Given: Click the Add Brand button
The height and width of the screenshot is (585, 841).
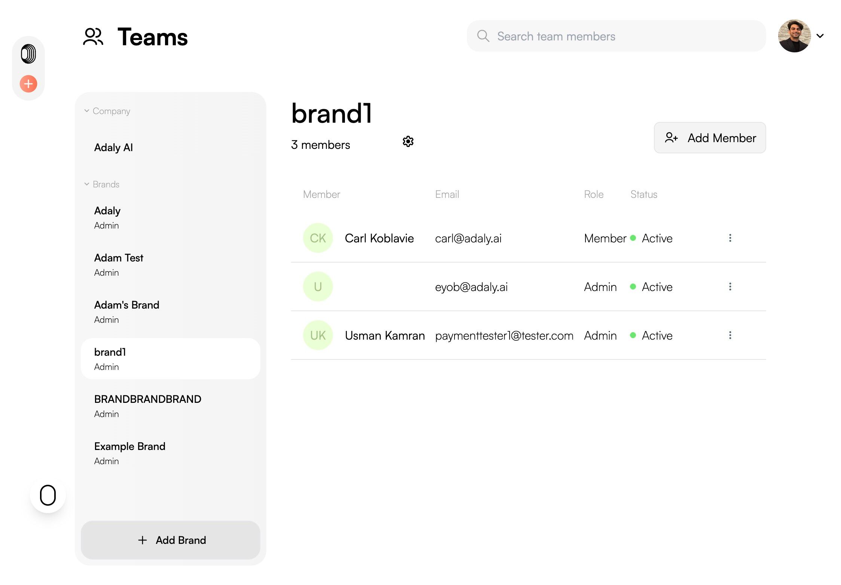Looking at the screenshot, I should click(x=171, y=540).
